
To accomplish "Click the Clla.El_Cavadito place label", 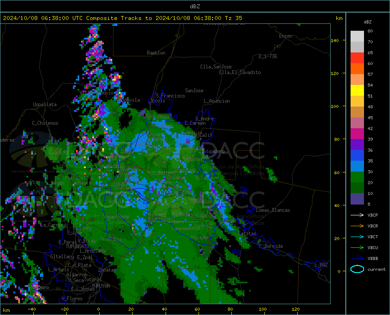I will click(x=240, y=72).
